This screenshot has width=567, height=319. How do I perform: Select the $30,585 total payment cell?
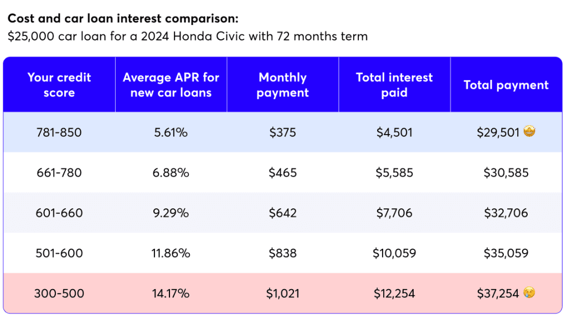(506, 173)
